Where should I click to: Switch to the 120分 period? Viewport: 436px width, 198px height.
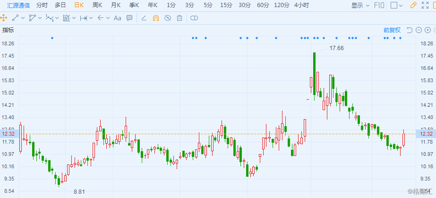click(282, 5)
